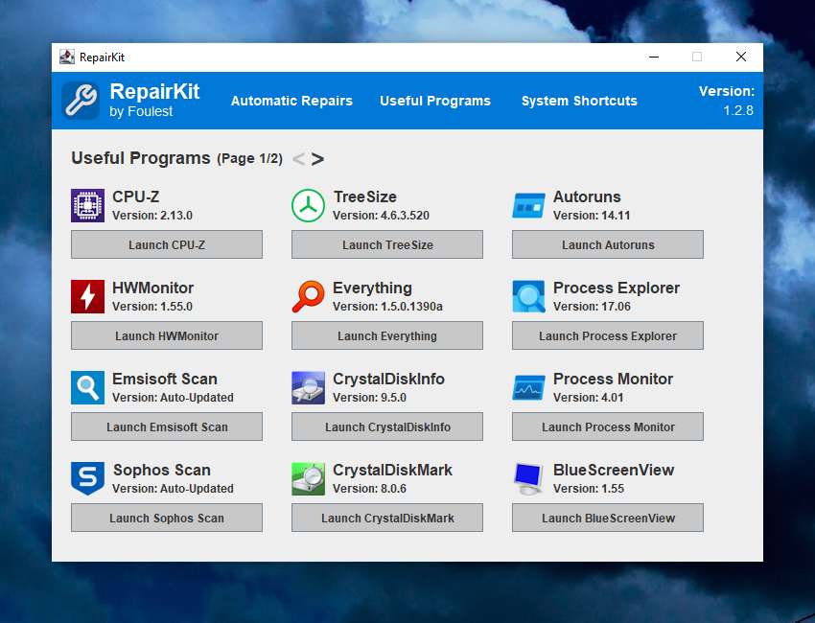The image size is (815, 623).
Task: Click the TreeSize green circle icon
Action: coord(308,205)
